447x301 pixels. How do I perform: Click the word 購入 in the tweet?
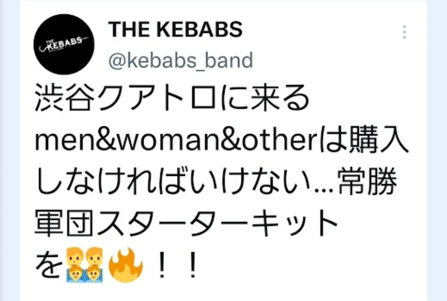point(378,140)
